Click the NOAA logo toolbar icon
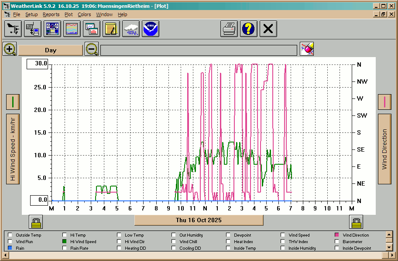 [151, 29]
